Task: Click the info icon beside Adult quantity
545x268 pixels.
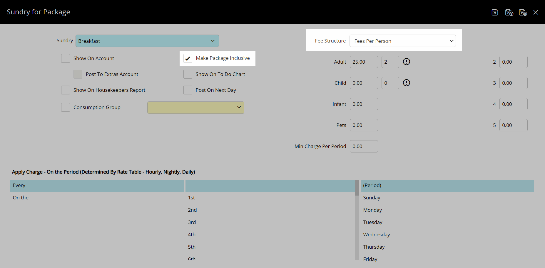Action: [x=406, y=62]
